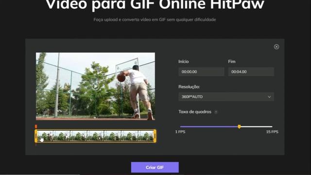311x175 pixels.
Task: Click the Taxa de quadros label
Action: pos(195,112)
